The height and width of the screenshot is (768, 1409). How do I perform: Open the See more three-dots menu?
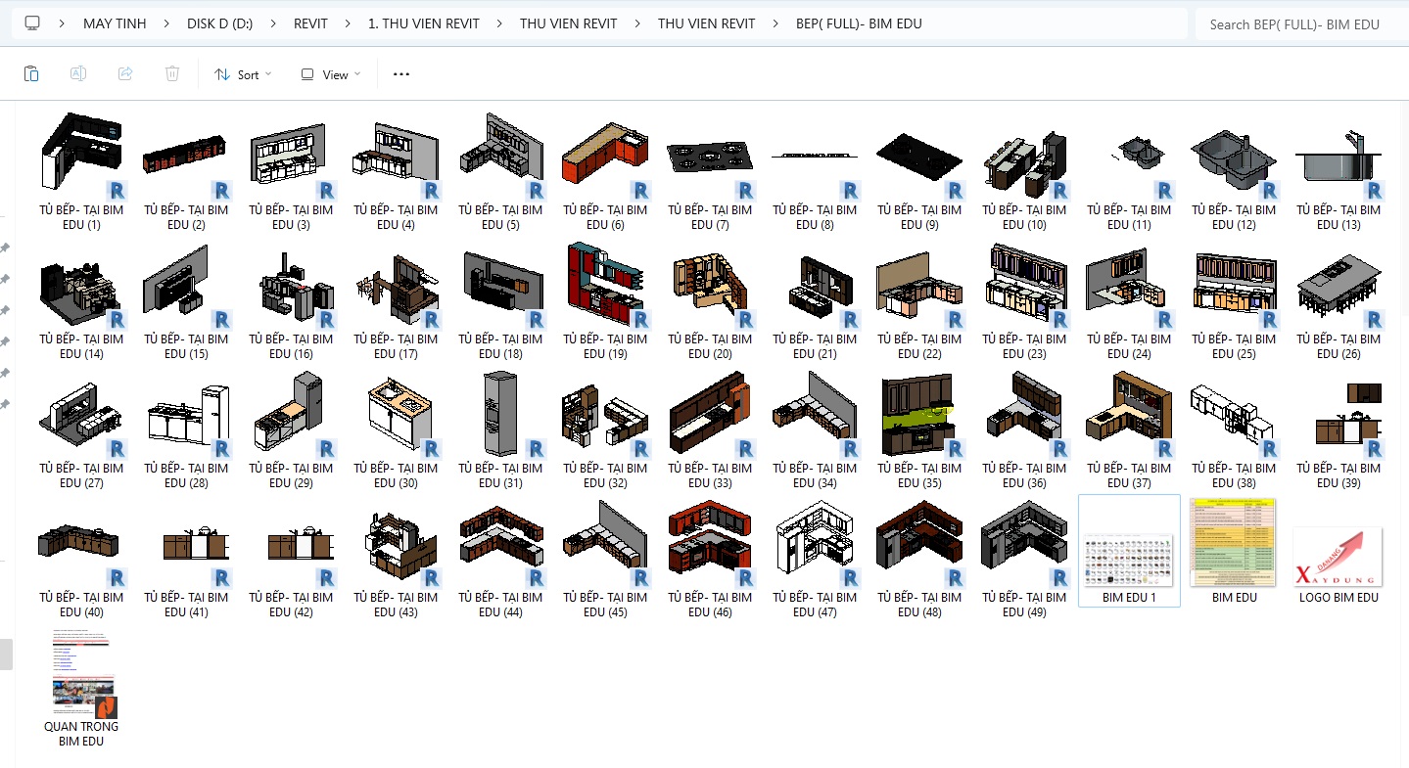coord(400,74)
